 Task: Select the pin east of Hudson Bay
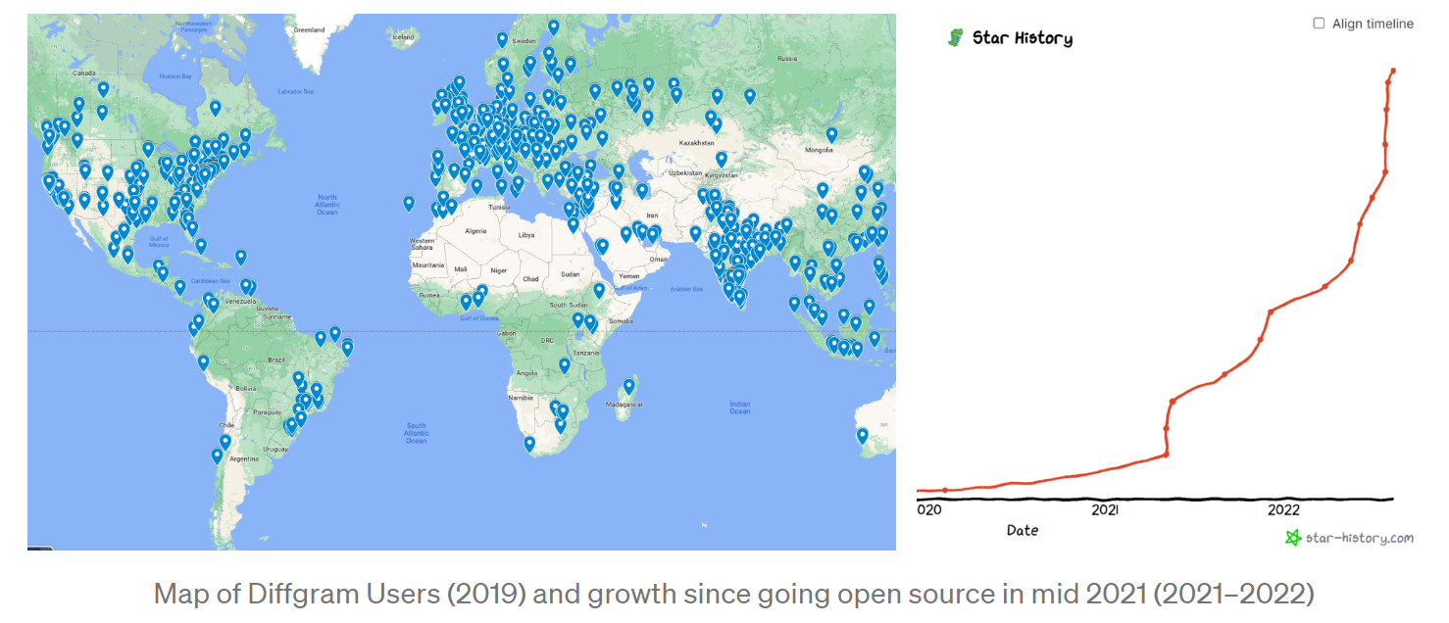coord(215,107)
